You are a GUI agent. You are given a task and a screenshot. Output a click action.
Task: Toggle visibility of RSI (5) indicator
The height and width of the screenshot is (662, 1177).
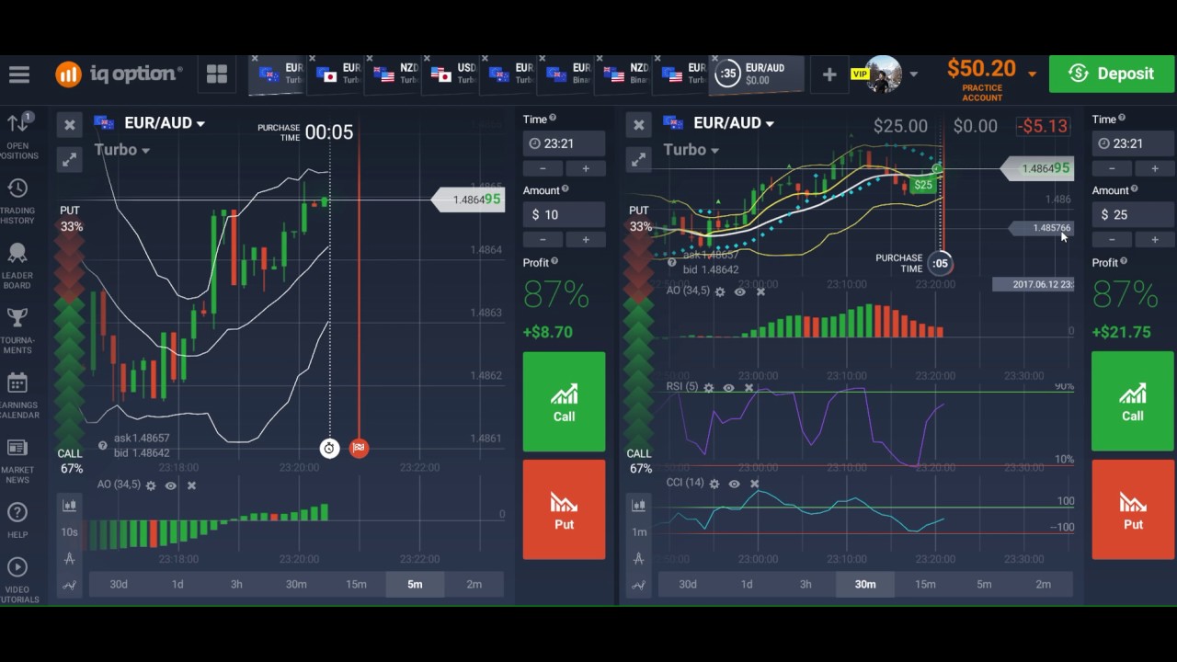click(729, 388)
